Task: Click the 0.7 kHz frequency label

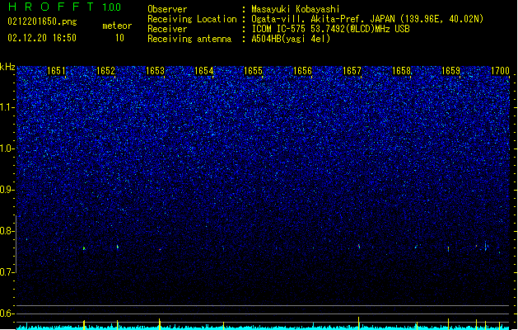Action: tap(7, 272)
